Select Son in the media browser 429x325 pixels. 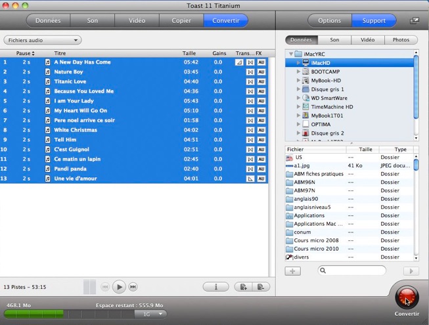334,40
